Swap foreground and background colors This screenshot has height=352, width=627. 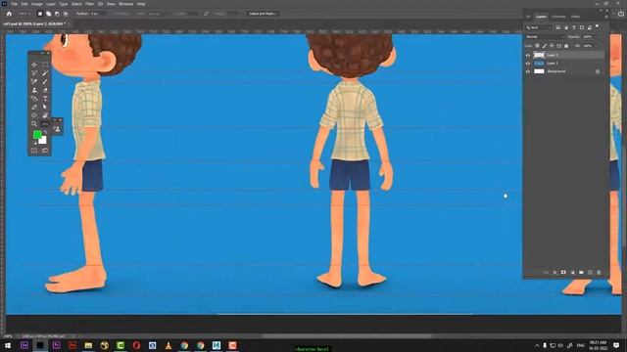(x=45, y=132)
